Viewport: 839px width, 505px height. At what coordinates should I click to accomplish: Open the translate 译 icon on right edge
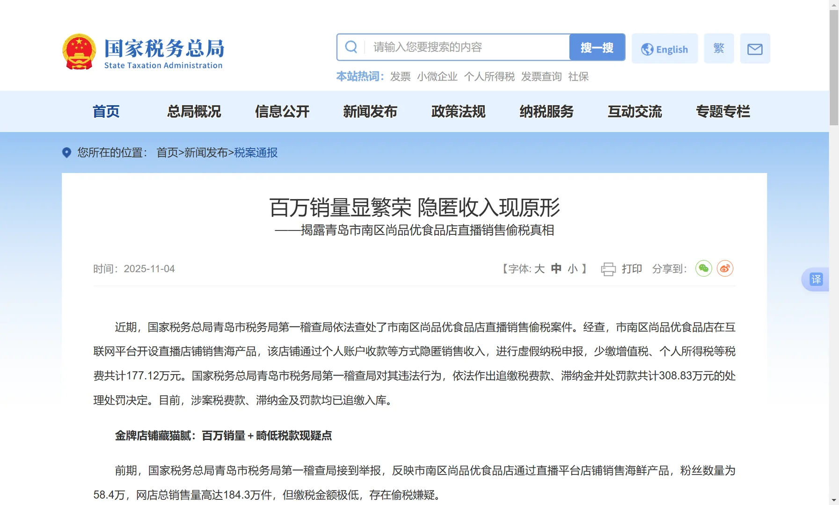coord(816,279)
